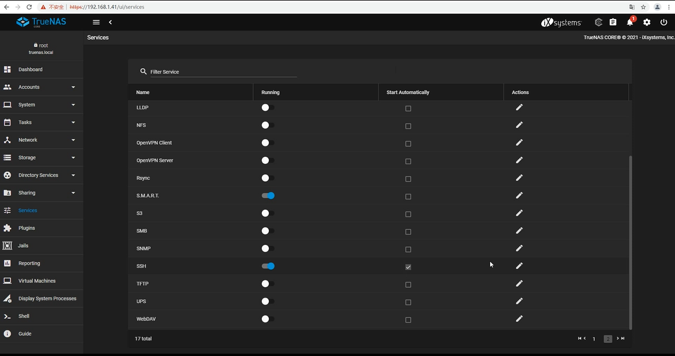Viewport: 675px width, 356px height.
Task: Open Dashboard from the sidebar
Action: tap(30, 69)
